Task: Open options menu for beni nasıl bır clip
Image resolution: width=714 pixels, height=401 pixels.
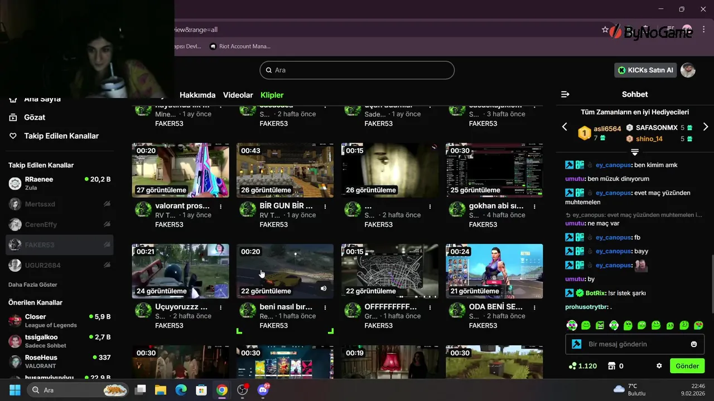Action: pyautogui.click(x=325, y=307)
